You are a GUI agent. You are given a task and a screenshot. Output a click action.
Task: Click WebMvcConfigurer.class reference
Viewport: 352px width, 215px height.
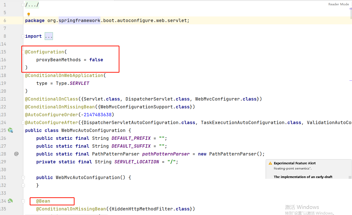pos(226,99)
